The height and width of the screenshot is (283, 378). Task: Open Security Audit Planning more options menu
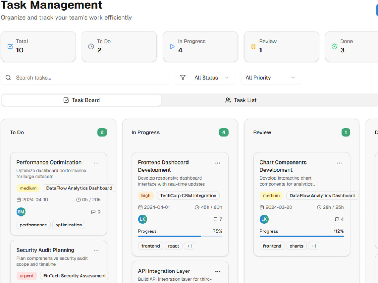pos(96,251)
